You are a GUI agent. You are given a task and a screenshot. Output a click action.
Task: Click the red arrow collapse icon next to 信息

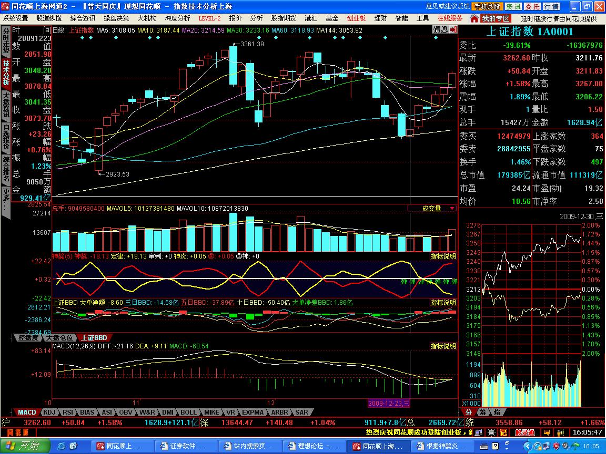453,30
